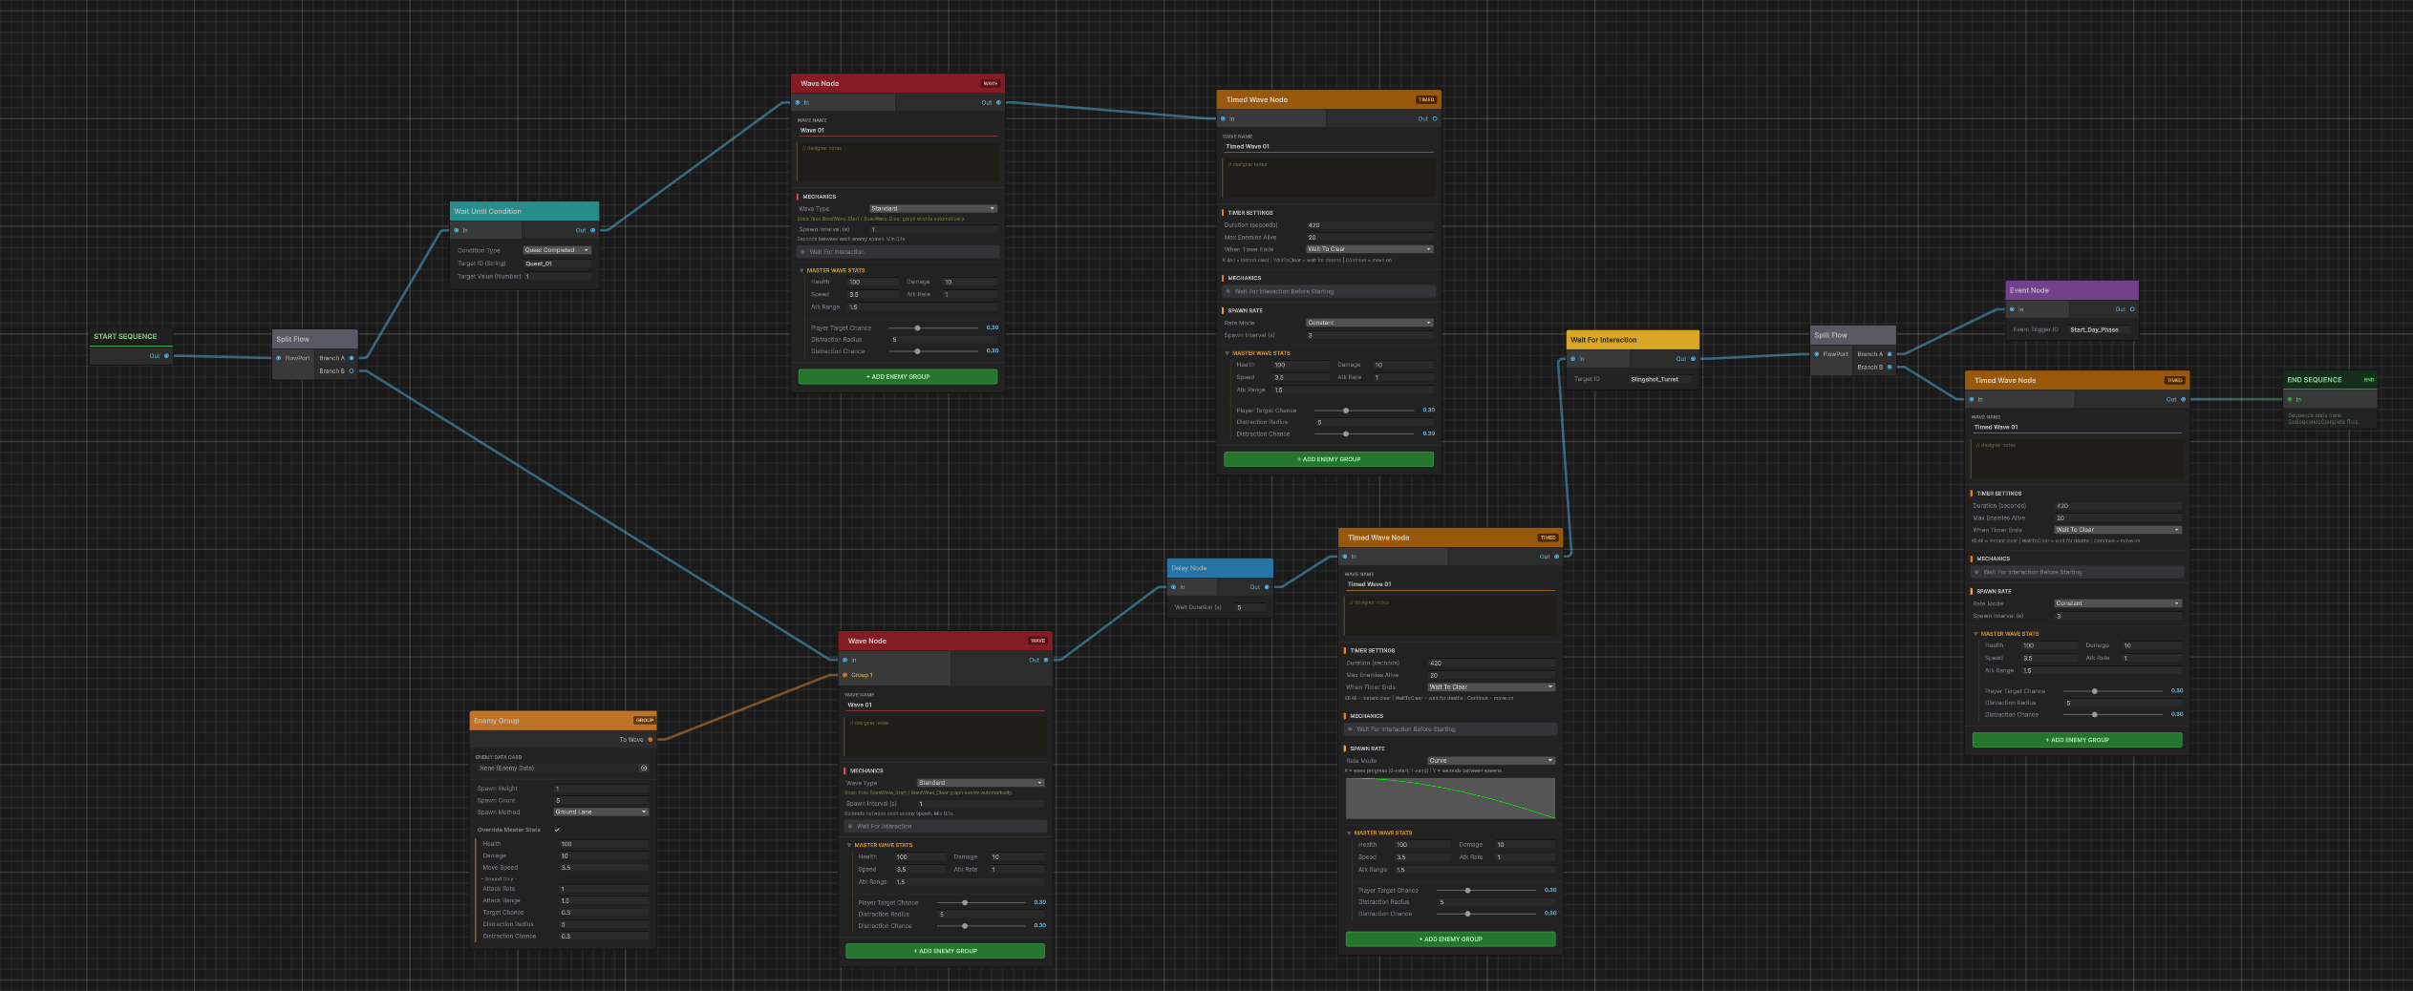Image resolution: width=2413 pixels, height=991 pixels.
Task: Click ADD ENEMY GROUP in Timed Wave Node feeding END SEQUENCE
Action: coord(2078,740)
